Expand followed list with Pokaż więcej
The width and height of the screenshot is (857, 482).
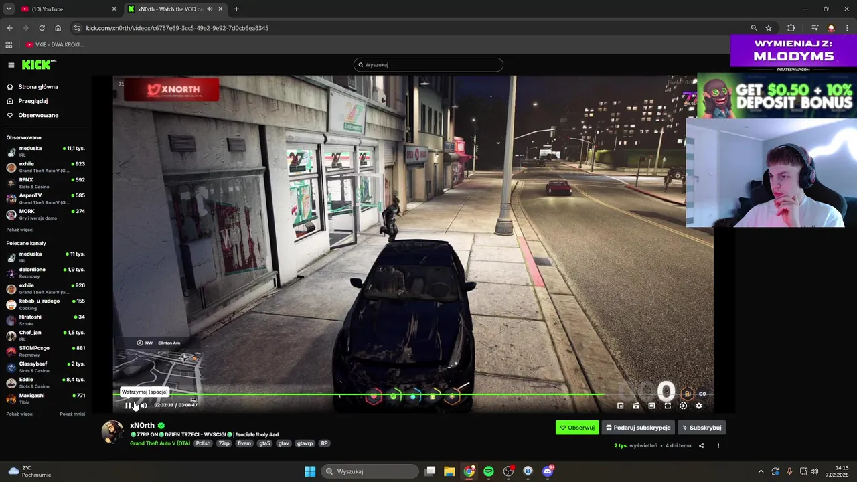tap(20, 230)
